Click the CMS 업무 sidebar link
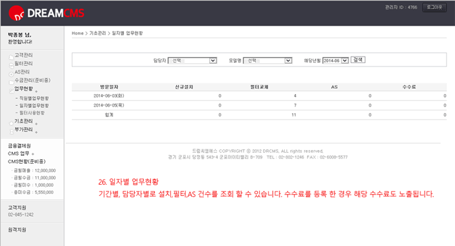This screenshot has width=455, height=246. point(18,153)
